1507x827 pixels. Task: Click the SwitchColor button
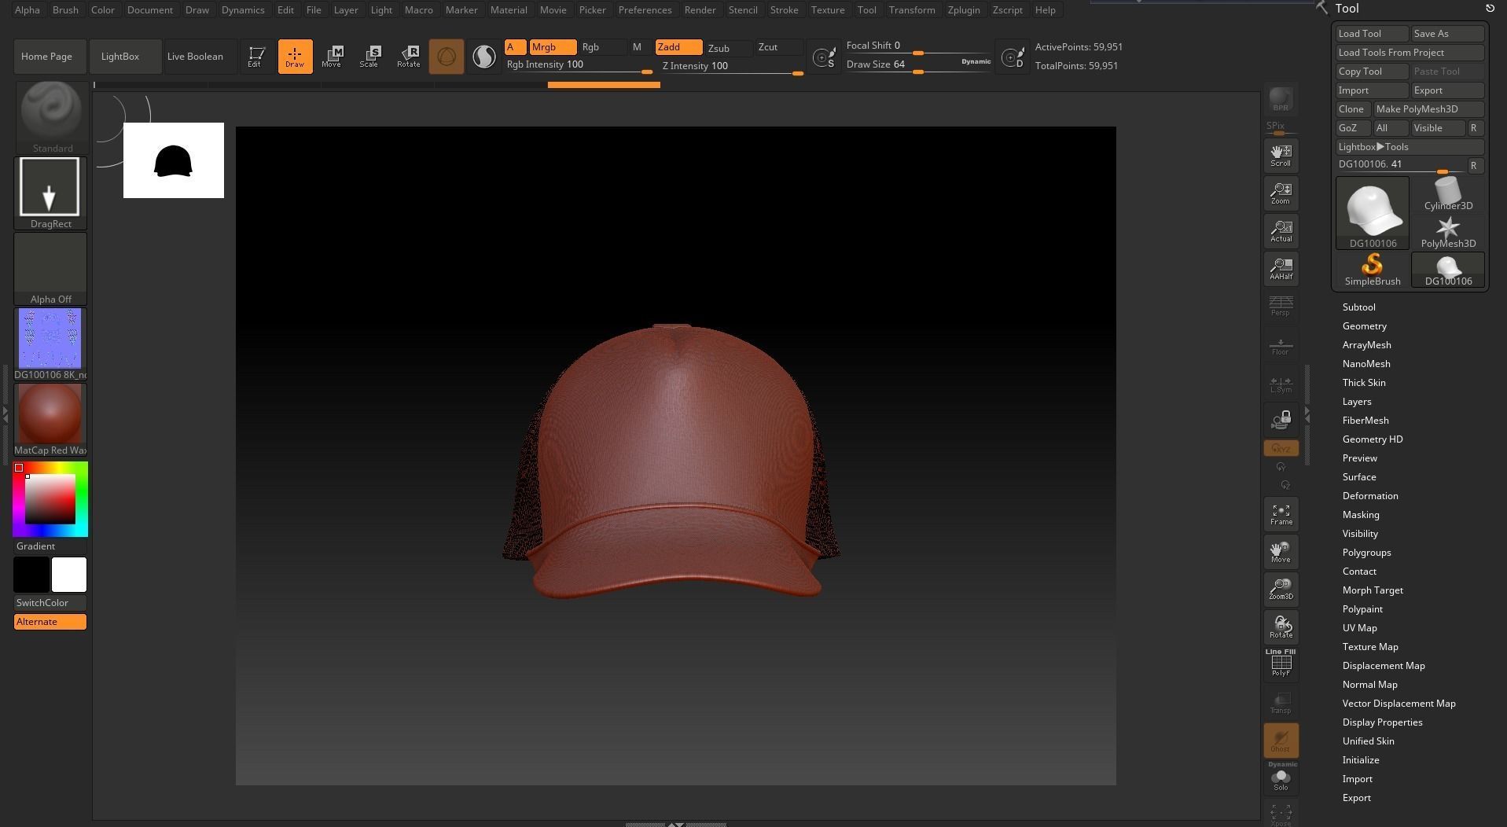(x=50, y=603)
